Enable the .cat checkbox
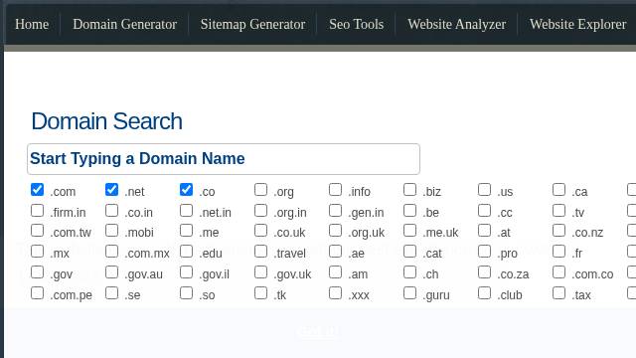The height and width of the screenshot is (358, 636). click(x=410, y=252)
